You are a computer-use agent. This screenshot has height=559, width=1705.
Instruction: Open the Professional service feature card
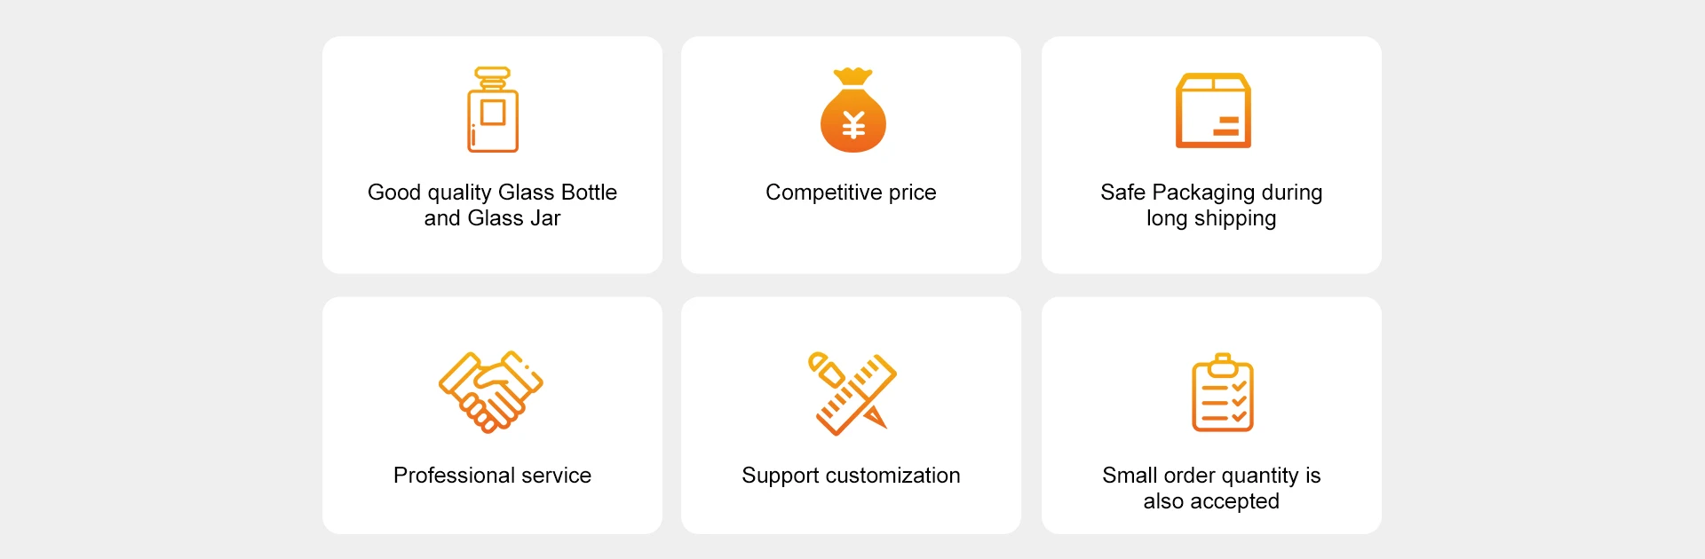[492, 415]
